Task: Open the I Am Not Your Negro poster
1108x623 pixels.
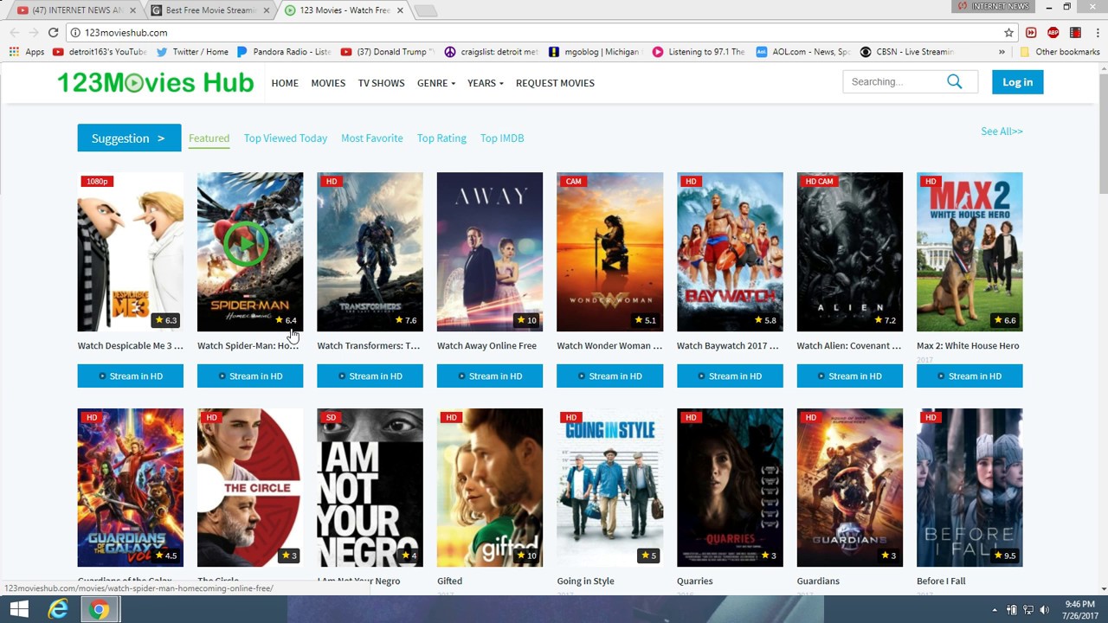Action: tap(370, 488)
